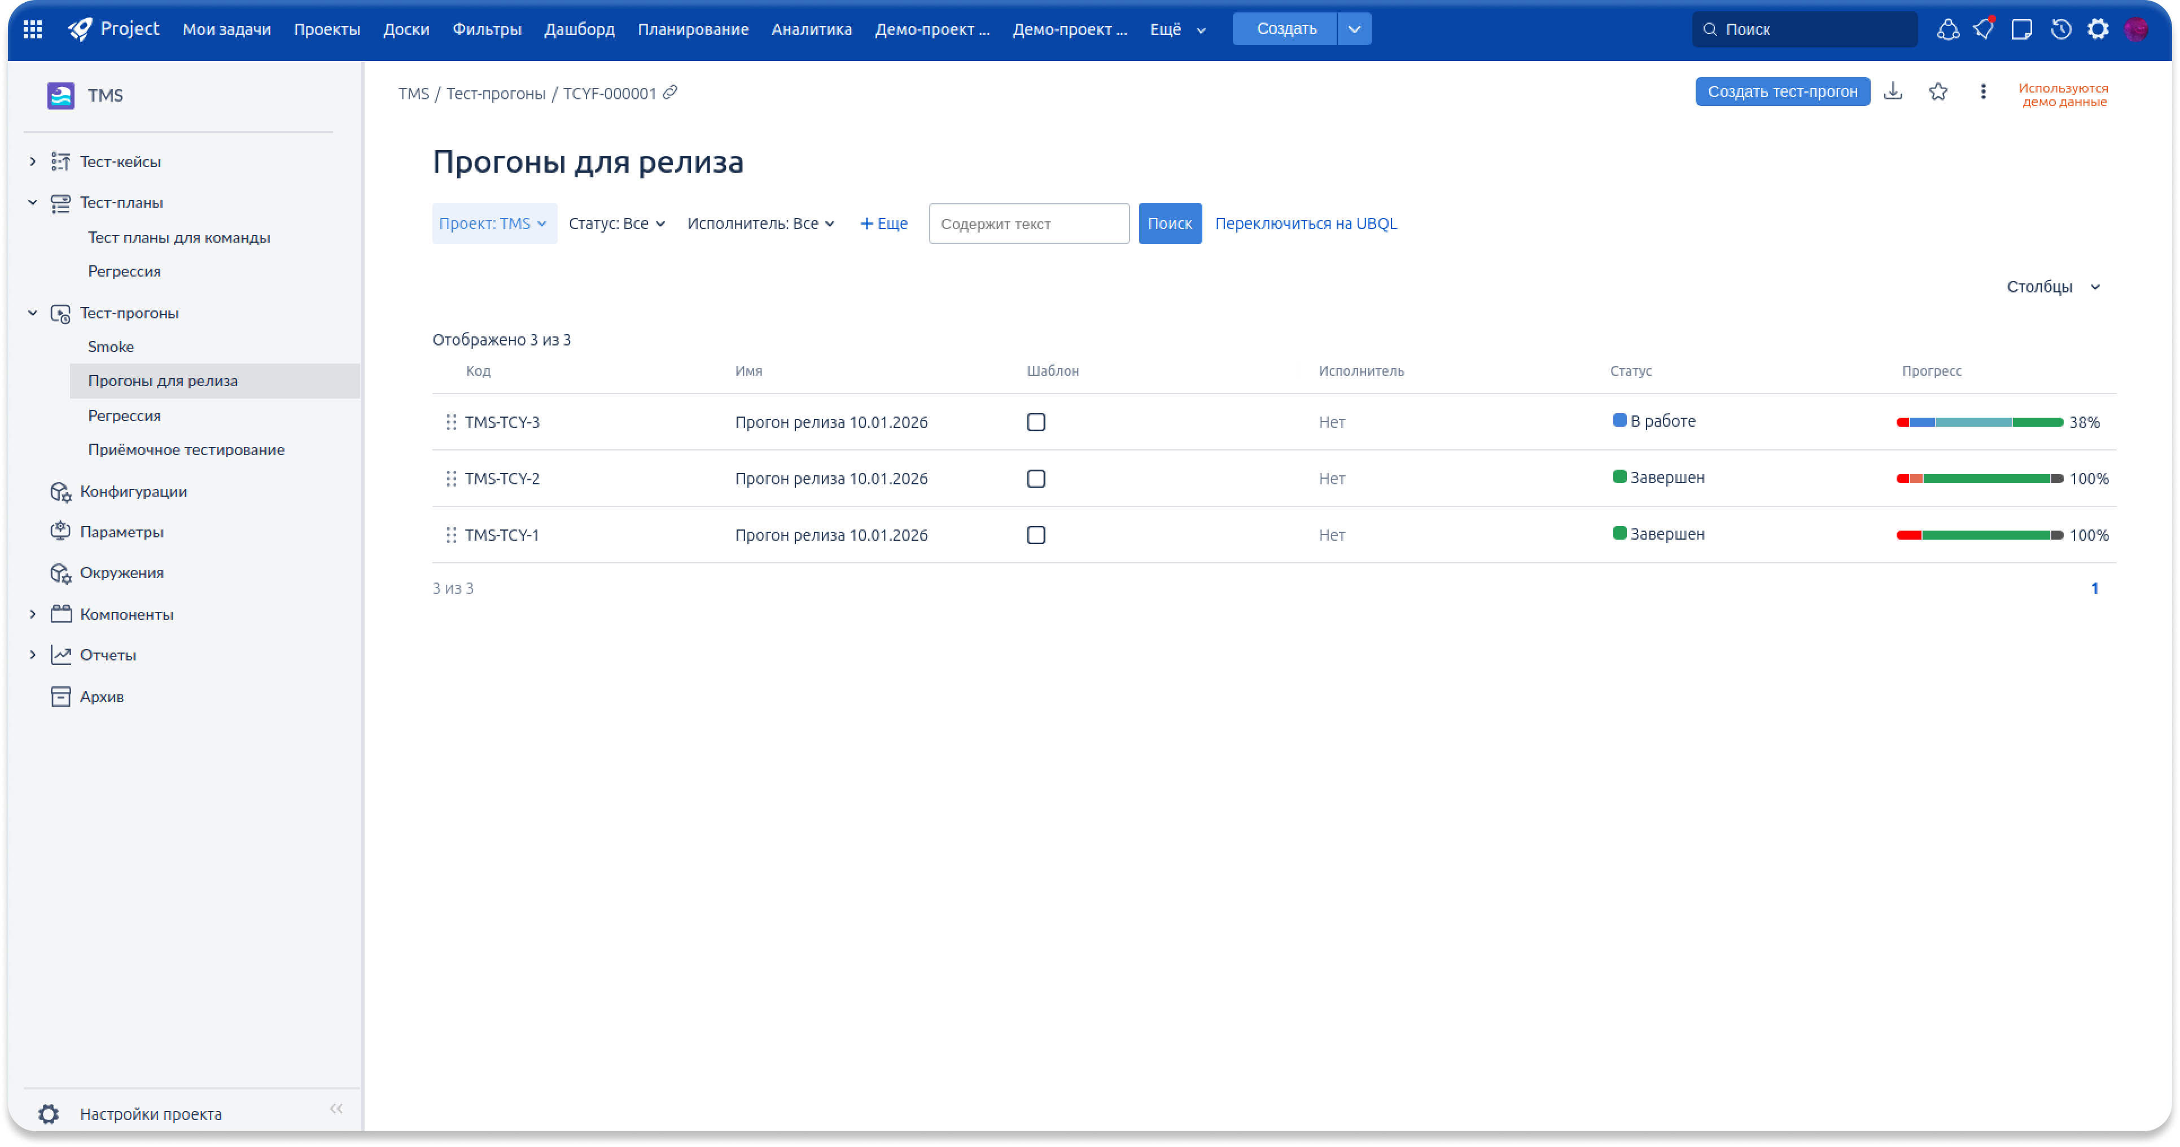The height and width of the screenshot is (1147, 2180).
Task: Collapse sidebar with double-chevron icon
Action: pyautogui.click(x=336, y=1109)
